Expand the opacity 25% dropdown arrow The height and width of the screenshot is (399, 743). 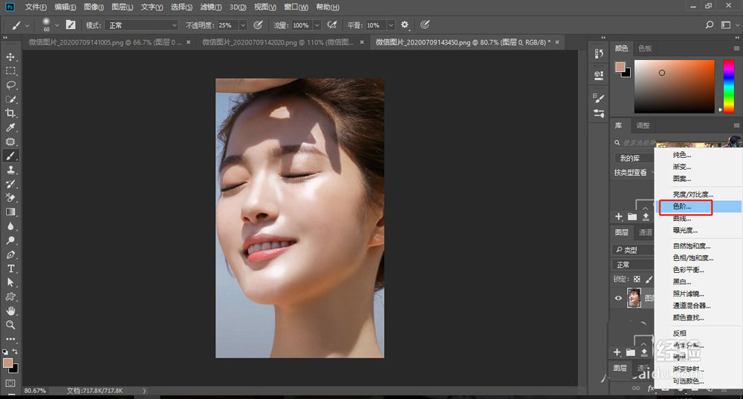[x=244, y=24]
